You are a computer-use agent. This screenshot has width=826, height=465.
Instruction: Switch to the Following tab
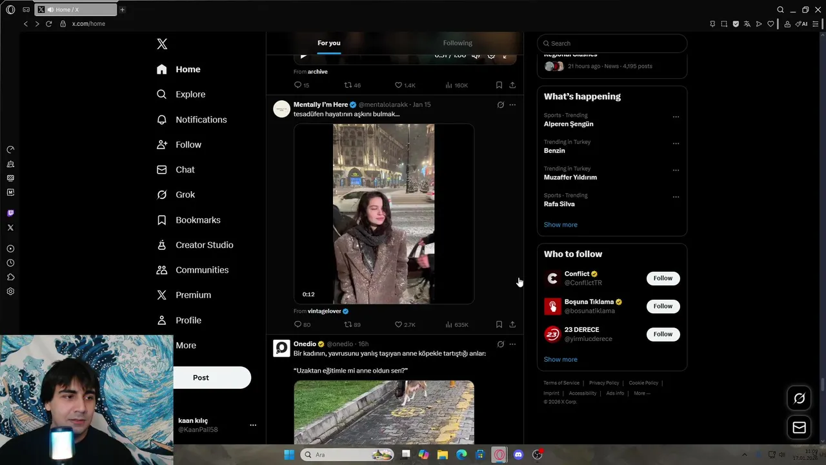[458, 43]
